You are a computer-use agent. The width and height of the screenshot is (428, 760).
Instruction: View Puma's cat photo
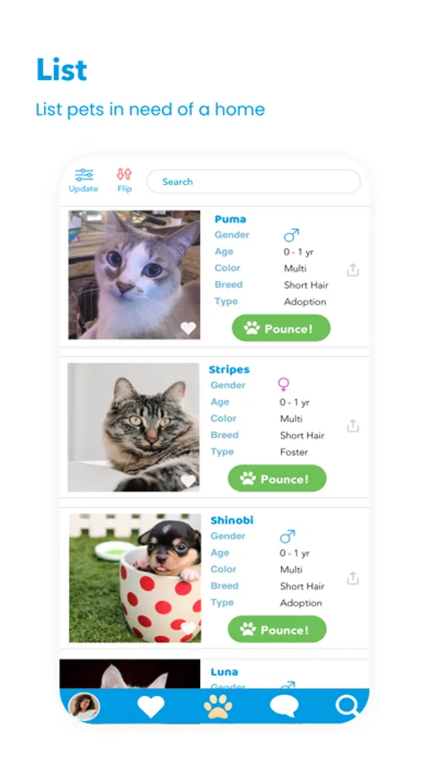point(134,274)
